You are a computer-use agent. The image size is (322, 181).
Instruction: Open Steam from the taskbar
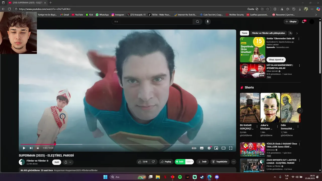202,177
